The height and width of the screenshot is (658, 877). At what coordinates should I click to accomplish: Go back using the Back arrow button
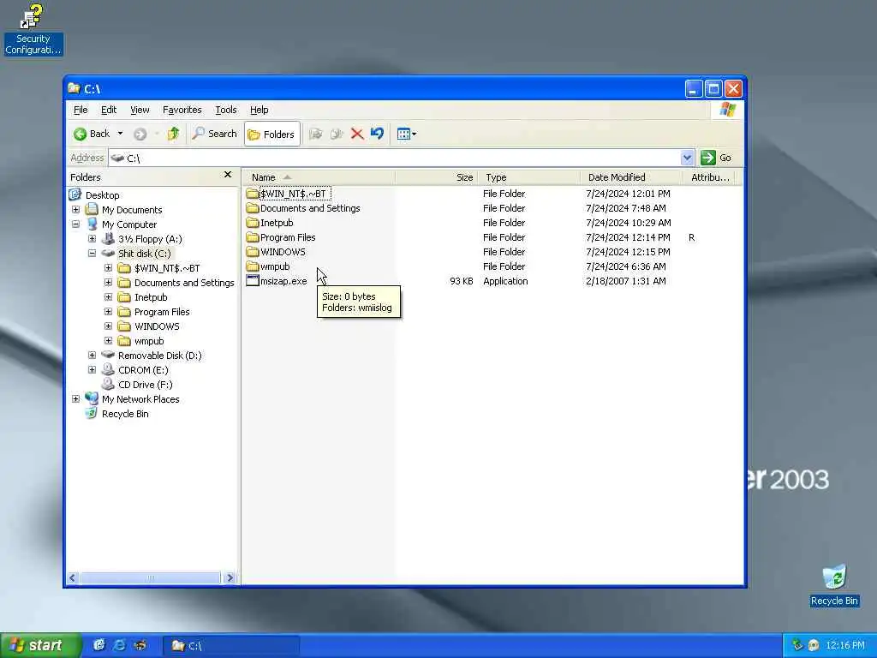click(91, 134)
